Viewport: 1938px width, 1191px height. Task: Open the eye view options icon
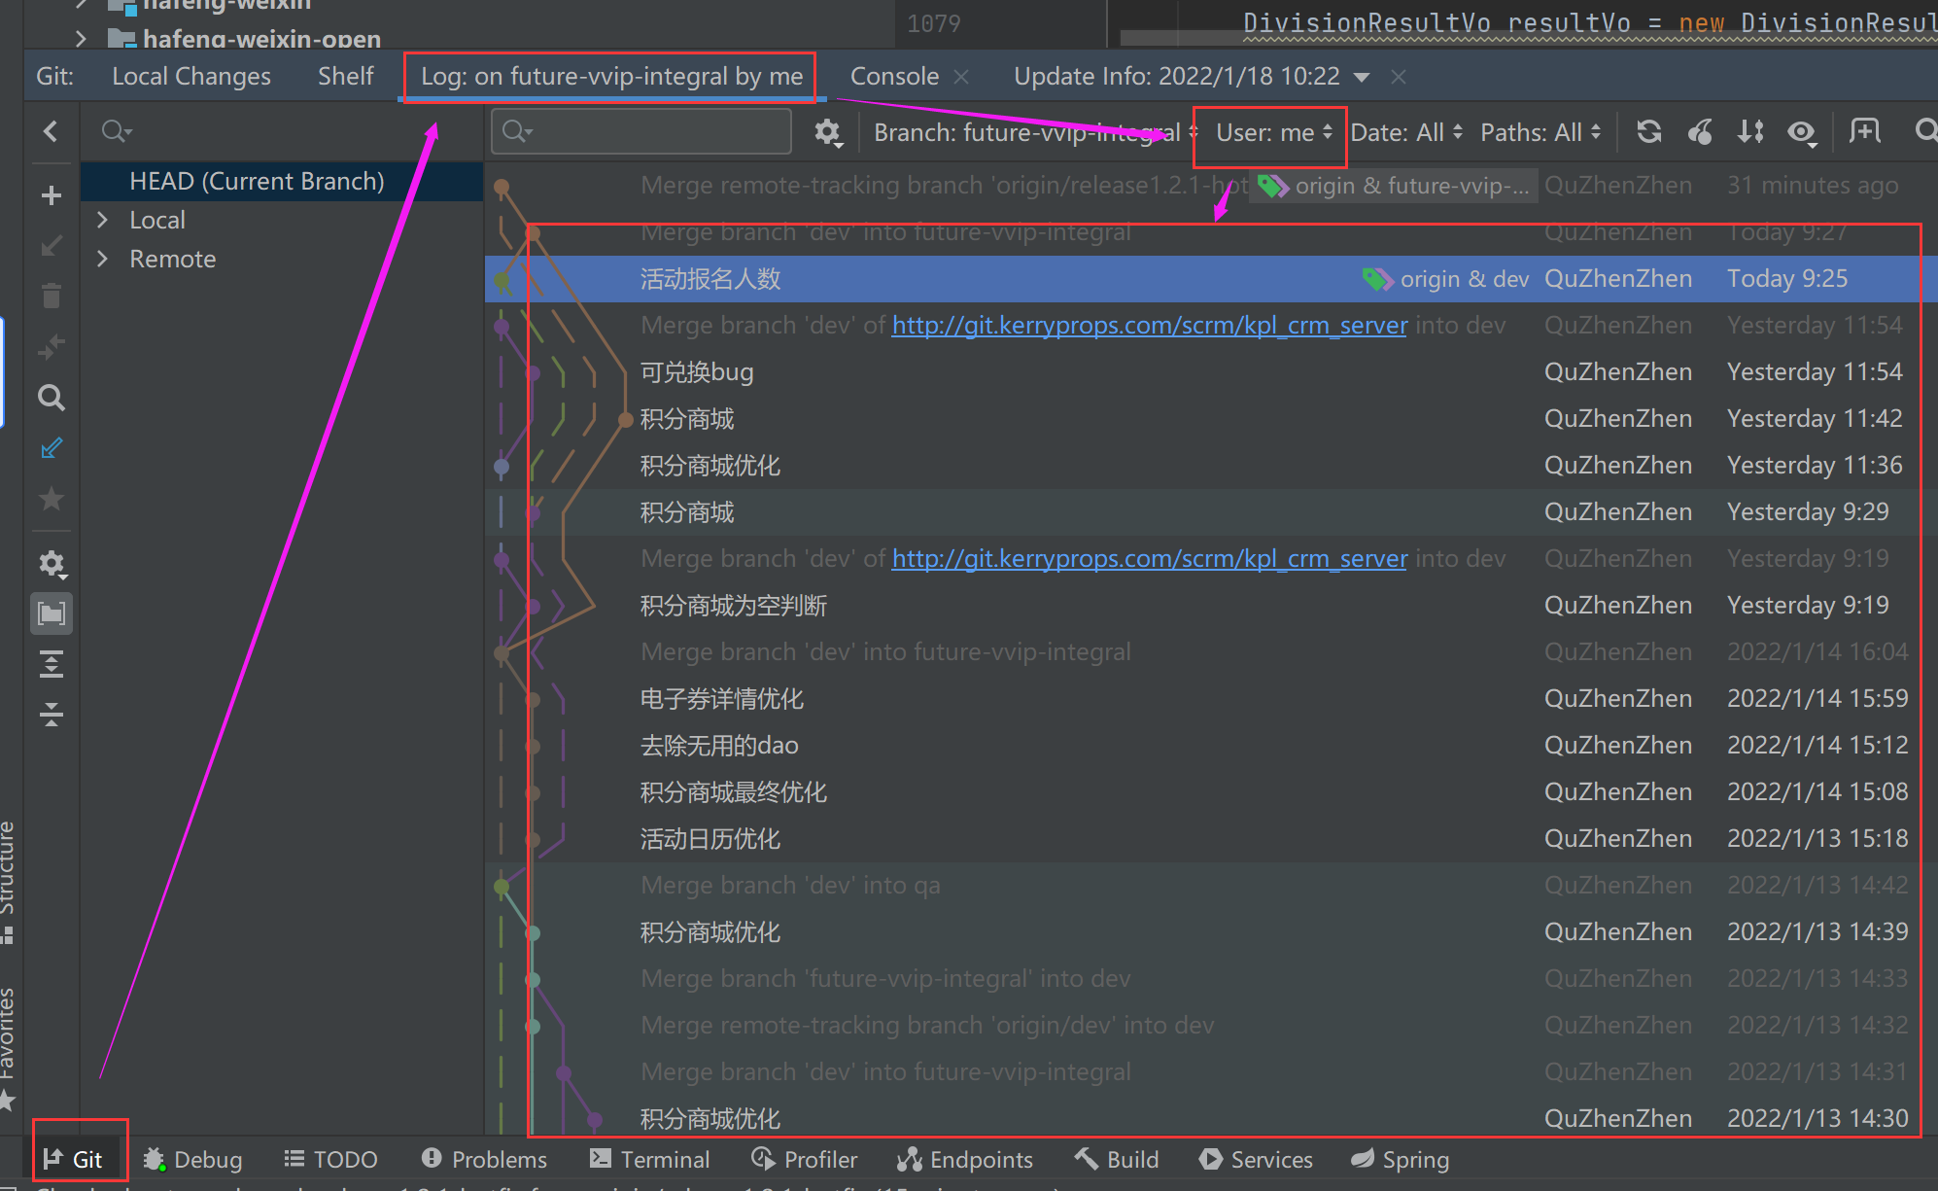tap(1802, 132)
